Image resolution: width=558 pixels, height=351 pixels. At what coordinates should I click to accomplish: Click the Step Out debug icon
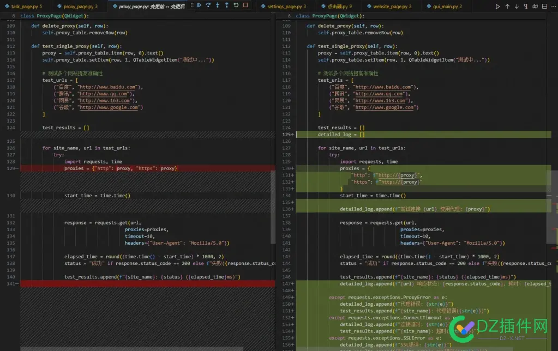(x=227, y=5)
